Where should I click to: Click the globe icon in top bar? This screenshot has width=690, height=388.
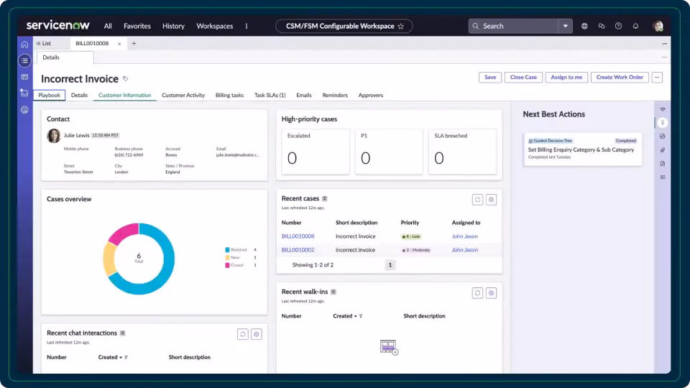(584, 26)
